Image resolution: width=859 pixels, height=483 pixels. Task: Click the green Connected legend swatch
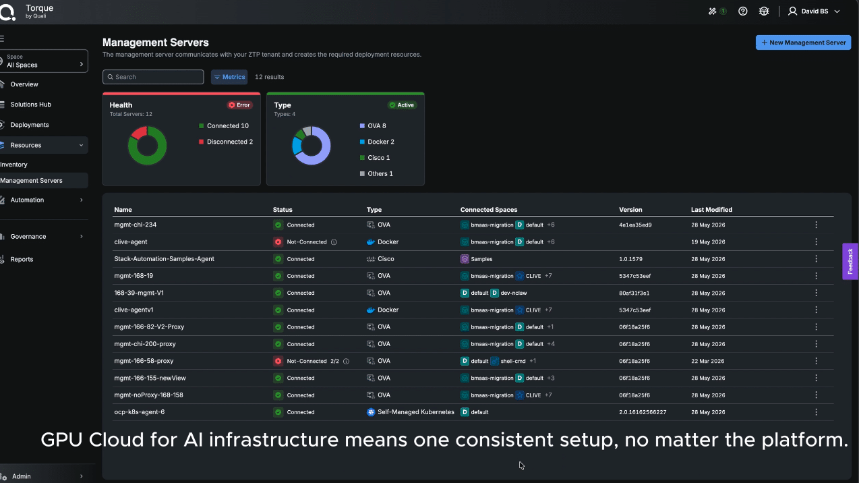[x=201, y=126]
